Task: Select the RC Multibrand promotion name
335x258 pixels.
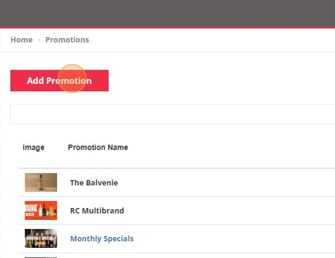Action: click(97, 211)
